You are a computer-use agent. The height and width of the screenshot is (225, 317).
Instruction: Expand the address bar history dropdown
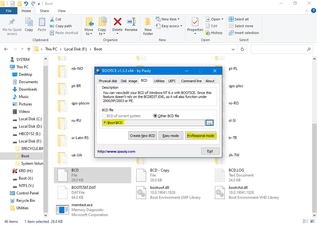pos(233,49)
